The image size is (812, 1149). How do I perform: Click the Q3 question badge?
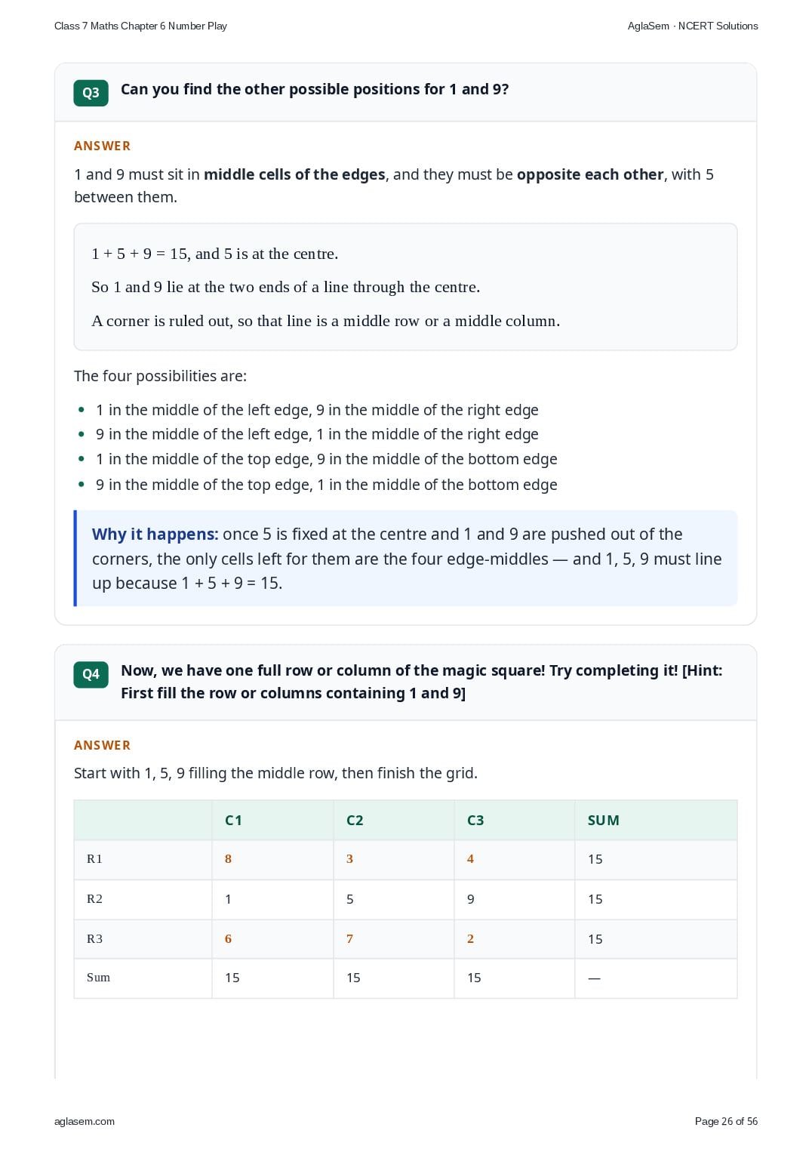pyautogui.click(x=91, y=93)
